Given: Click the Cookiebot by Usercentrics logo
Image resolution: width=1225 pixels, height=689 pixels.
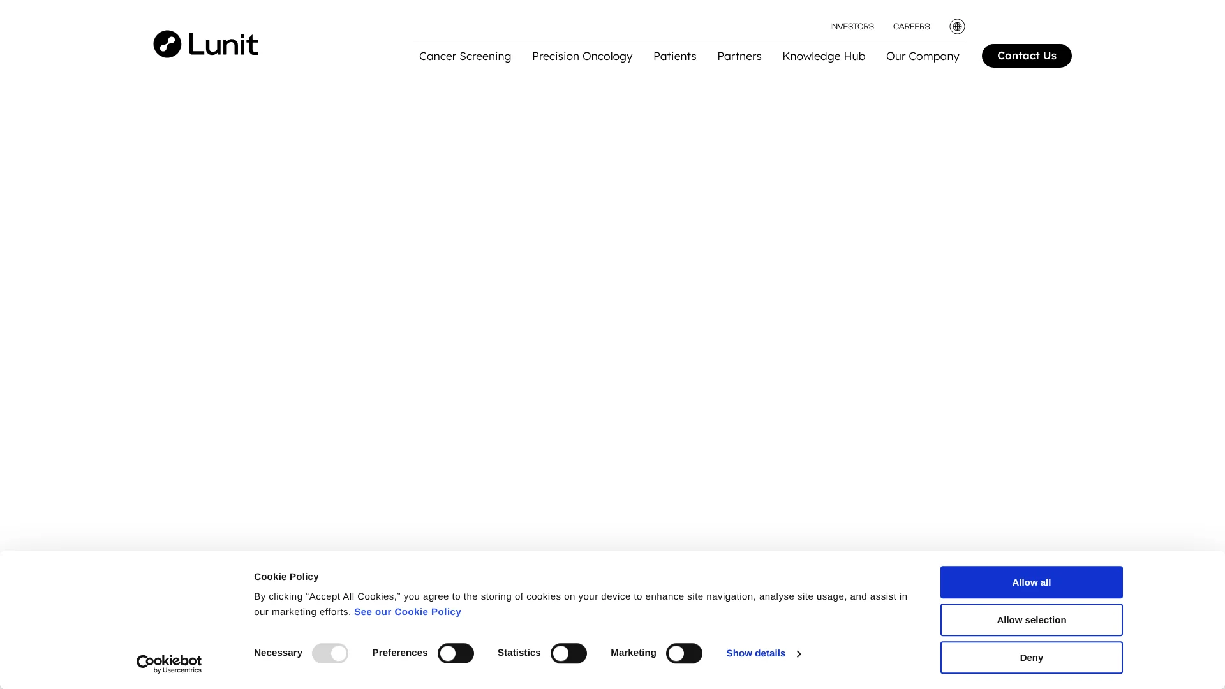Looking at the screenshot, I should click(x=169, y=663).
